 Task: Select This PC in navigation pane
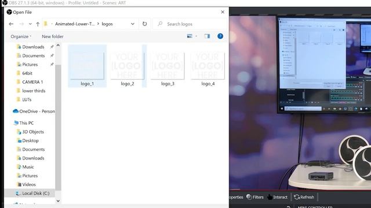point(23,123)
